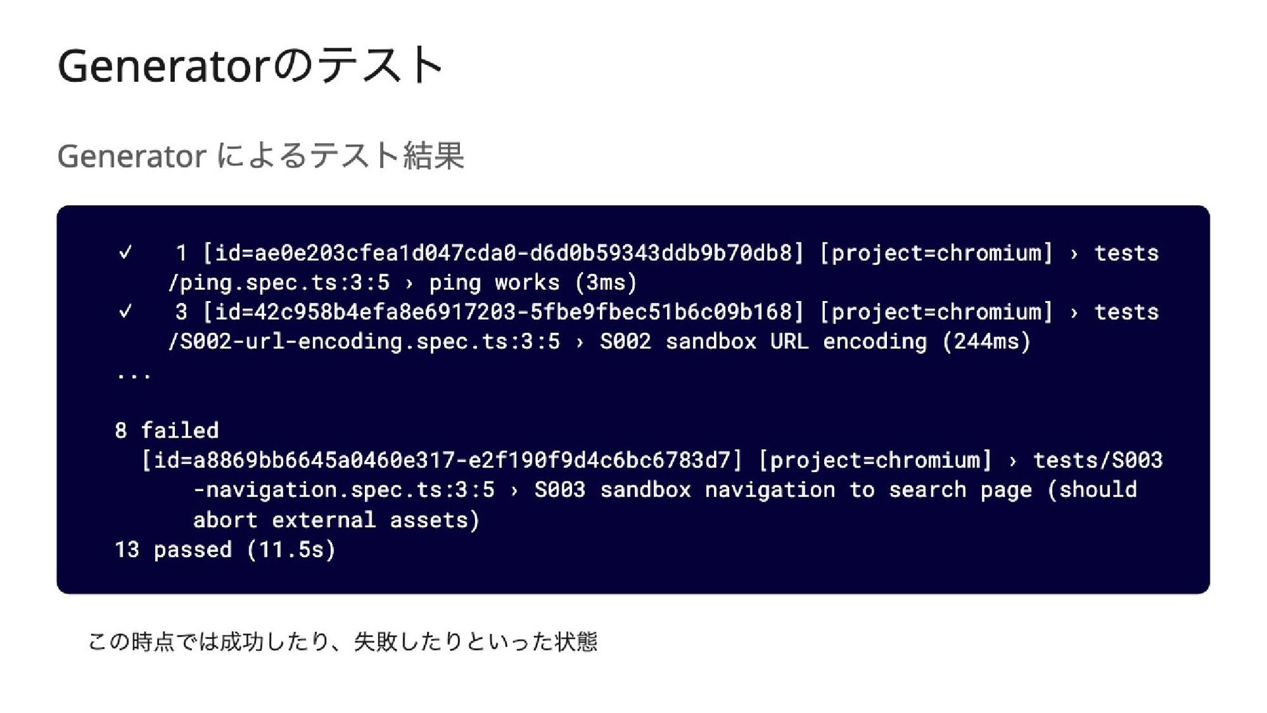The height and width of the screenshot is (713, 1267).
Task: Click 'tests/S003' at the line end
Action: pos(1097,460)
